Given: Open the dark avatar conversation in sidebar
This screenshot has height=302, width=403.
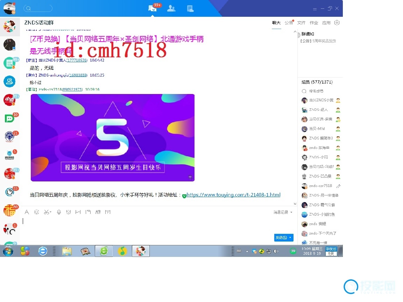Looking at the screenshot, I should click(x=9, y=45).
